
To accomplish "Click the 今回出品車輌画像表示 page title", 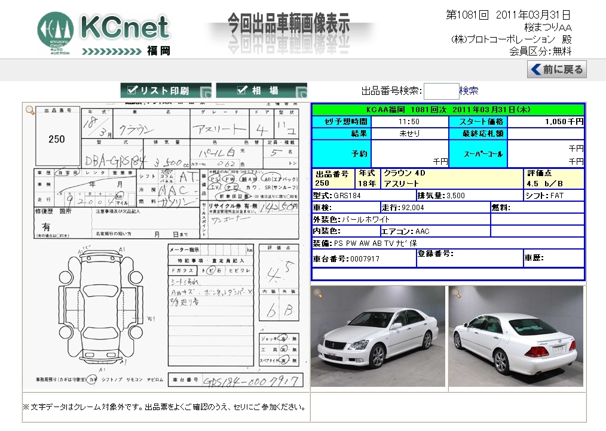I will [289, 23].
